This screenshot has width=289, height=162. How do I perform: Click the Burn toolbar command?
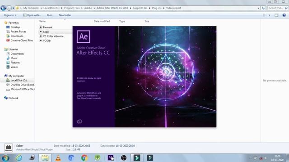(x=50, y=15)
